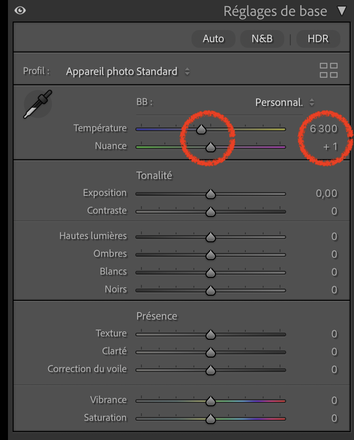
Task: Click the Ombres slider handle
Action: coord(211,255)
